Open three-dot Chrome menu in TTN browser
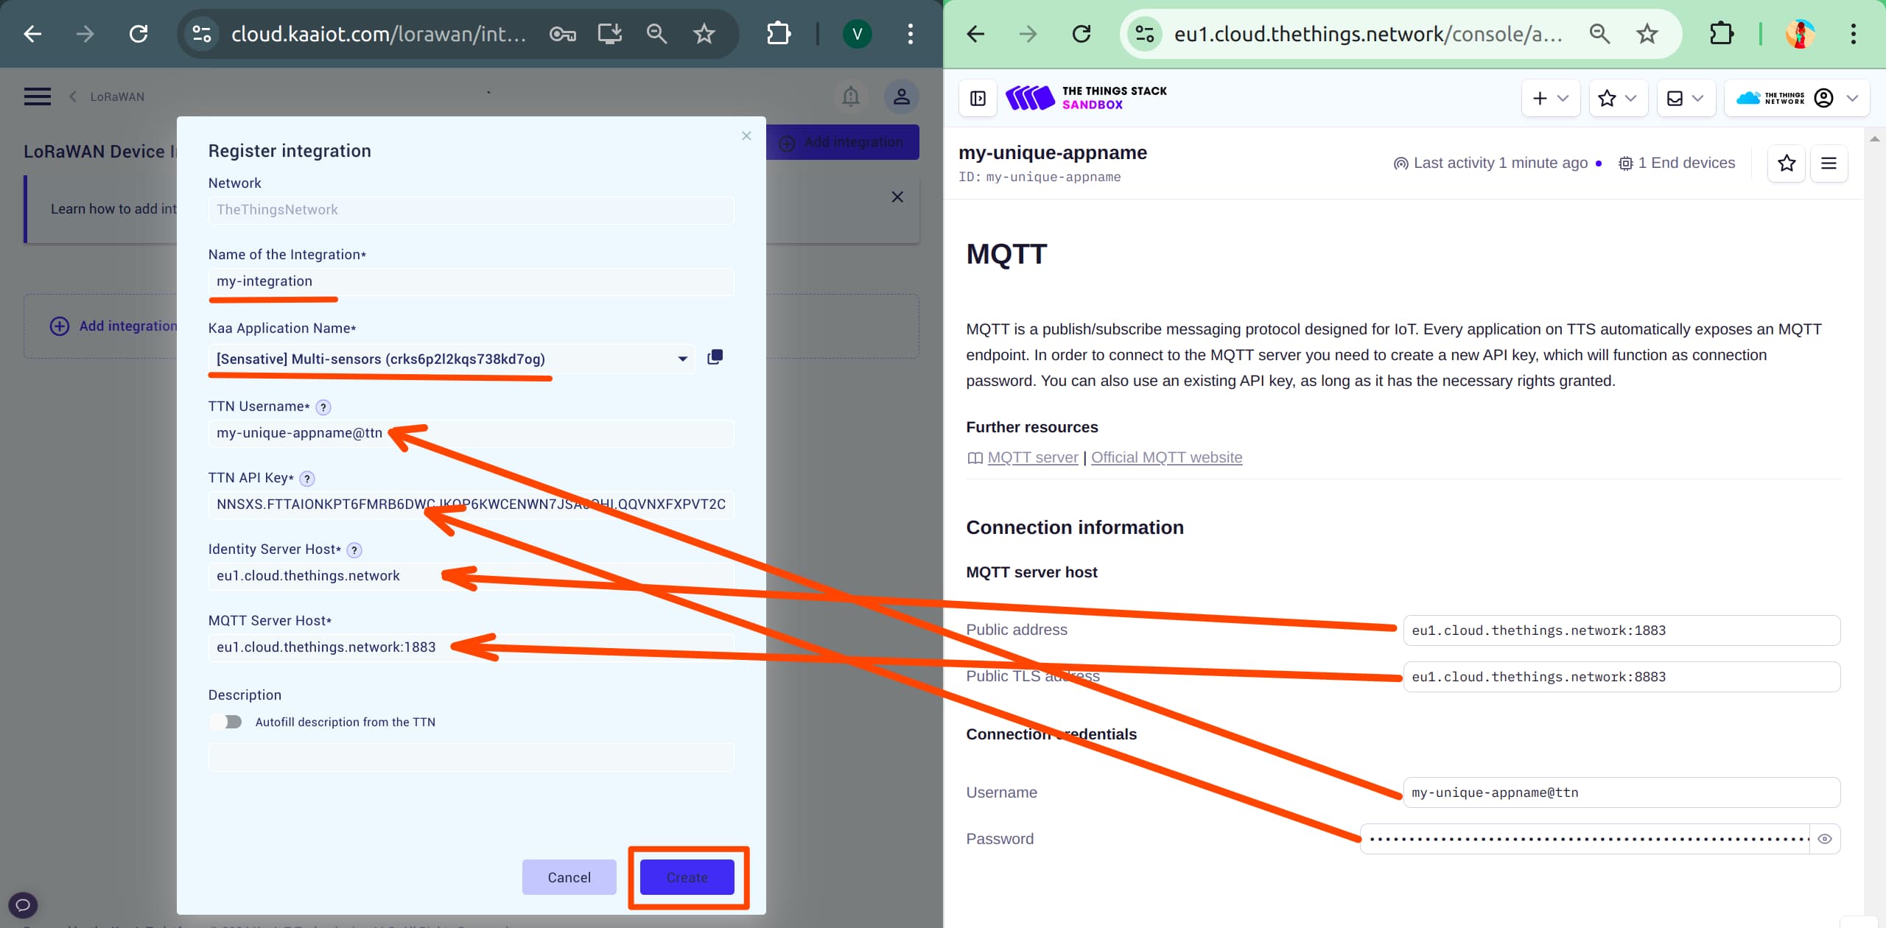Screen dimensions: 1886x928 (x=1854, y=34)
